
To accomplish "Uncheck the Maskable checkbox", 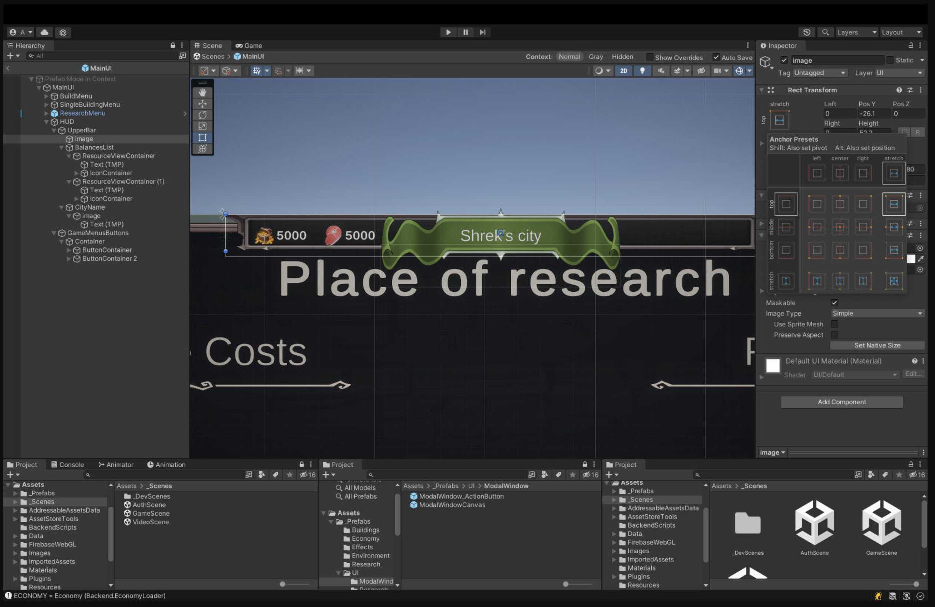I will pos(834,303).
